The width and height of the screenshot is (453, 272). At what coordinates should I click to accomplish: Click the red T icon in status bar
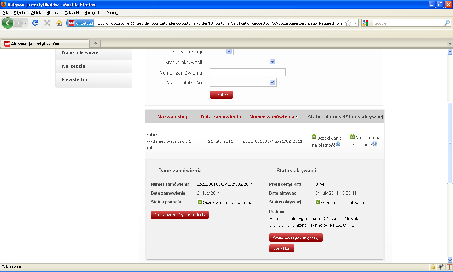click(449, 267)
